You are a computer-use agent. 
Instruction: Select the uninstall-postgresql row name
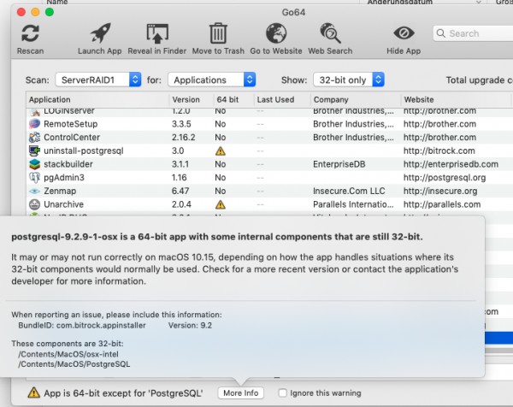pos(84,150)
